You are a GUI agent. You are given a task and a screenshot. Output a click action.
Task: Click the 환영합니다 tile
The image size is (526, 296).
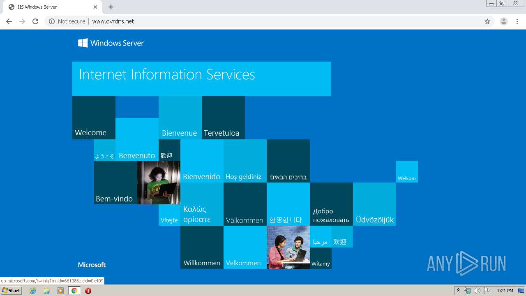click(x=288, y=204)
